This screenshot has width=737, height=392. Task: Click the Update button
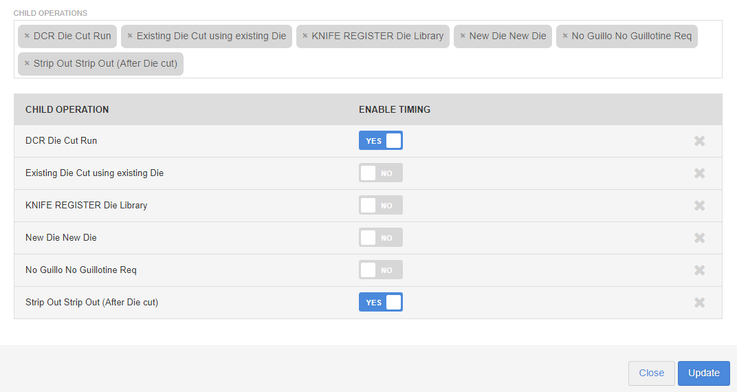(x=703, y=373)
